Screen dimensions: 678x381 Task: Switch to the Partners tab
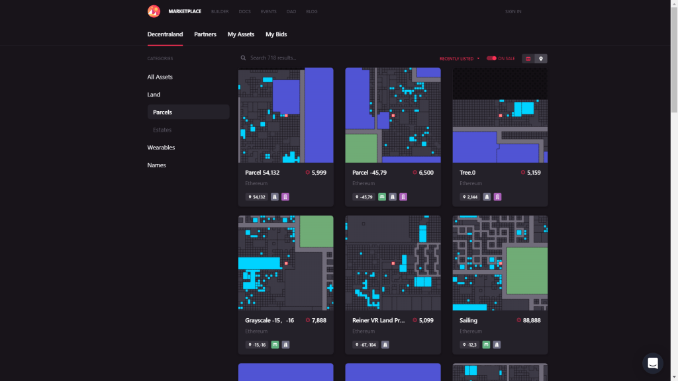205,34
